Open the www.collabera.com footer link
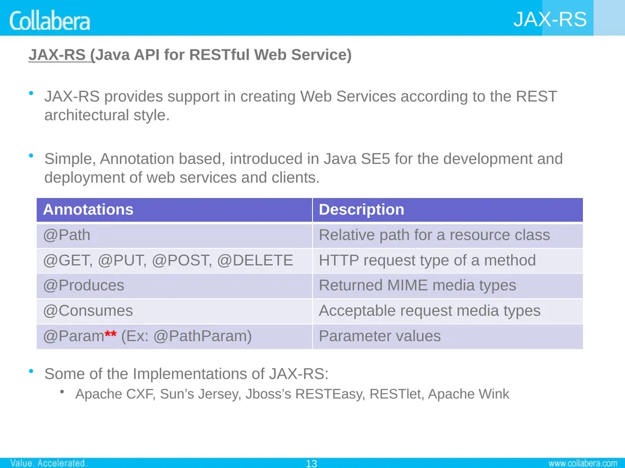 (583, 463)
